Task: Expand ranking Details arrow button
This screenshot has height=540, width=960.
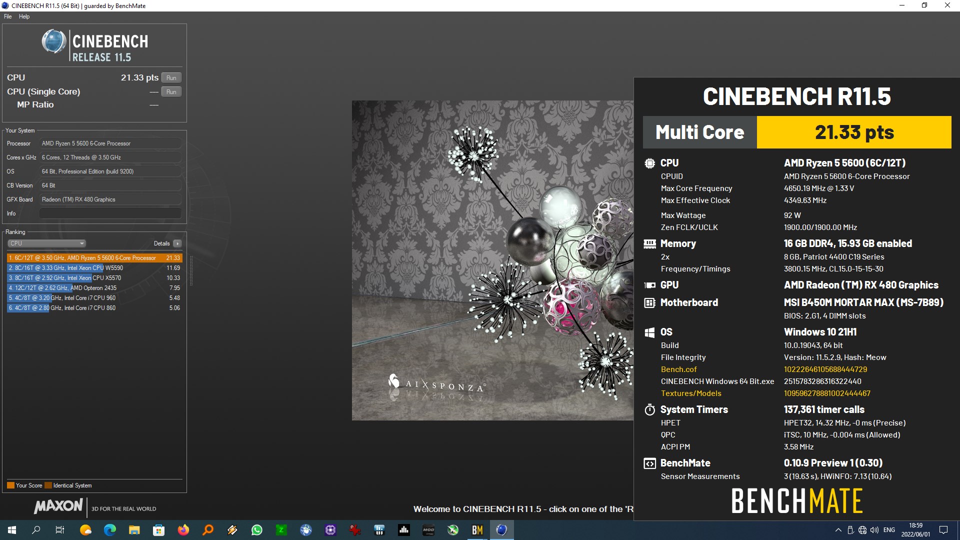Action: (x=177, y=243)
